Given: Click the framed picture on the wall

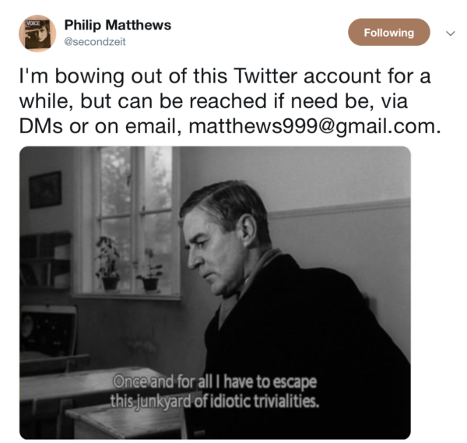Looking at the screenshot, I should pyautogui.click(x=46, y=189).
